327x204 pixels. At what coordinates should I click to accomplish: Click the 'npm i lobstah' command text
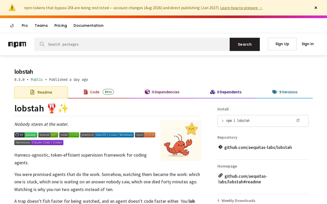click(x=238, y=121)
